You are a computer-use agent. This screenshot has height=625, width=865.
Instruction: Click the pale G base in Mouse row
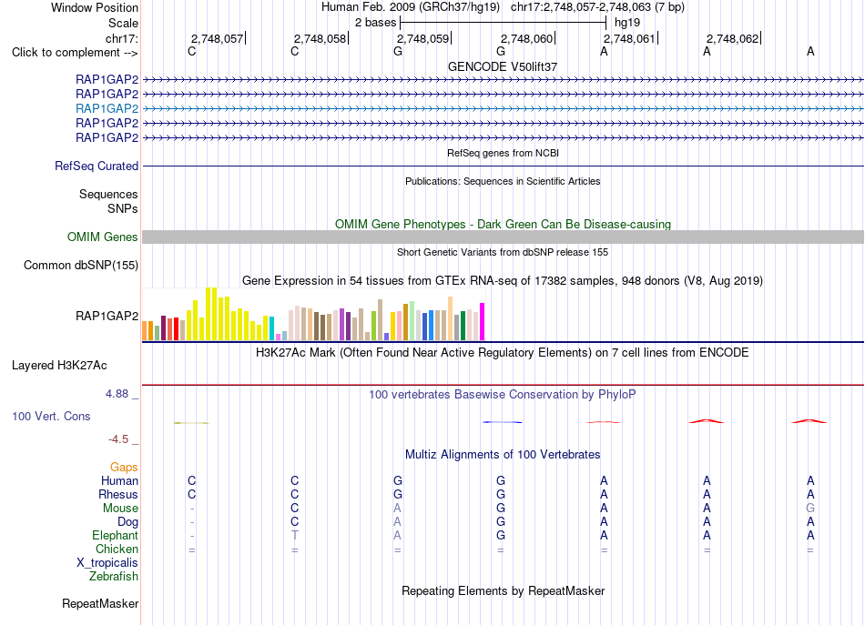(x=809, y=509)
